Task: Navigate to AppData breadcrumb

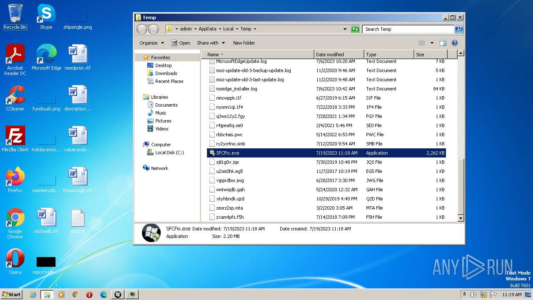Action: (207, 29)
